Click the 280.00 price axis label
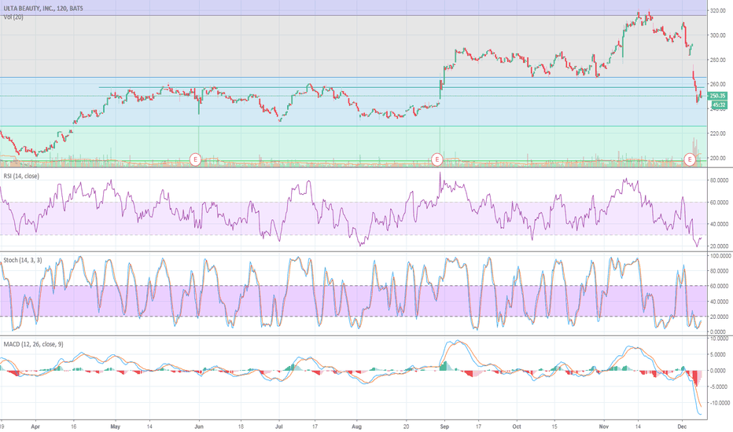 (x=718, y=60)
